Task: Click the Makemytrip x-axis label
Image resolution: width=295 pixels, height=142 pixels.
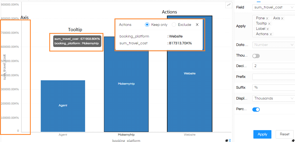Action: pos(126,135)
